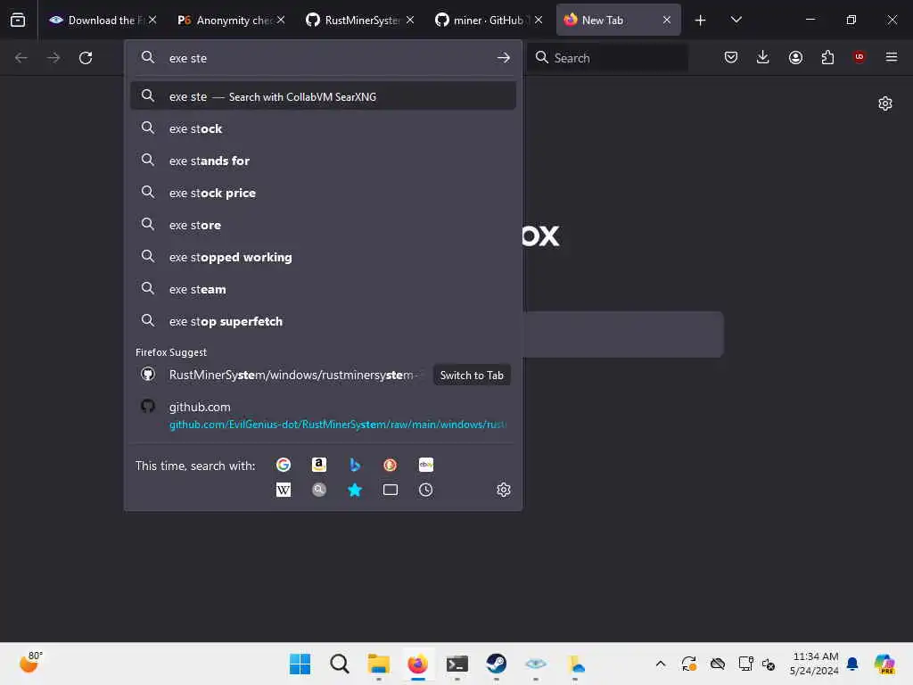This screenshot has width=913, height=685.
Task: Open the Downloads panel
Action: point(763,57)
